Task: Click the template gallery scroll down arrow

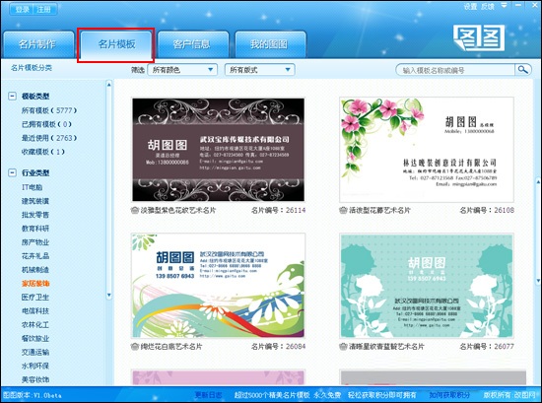Action: point(538,280)
